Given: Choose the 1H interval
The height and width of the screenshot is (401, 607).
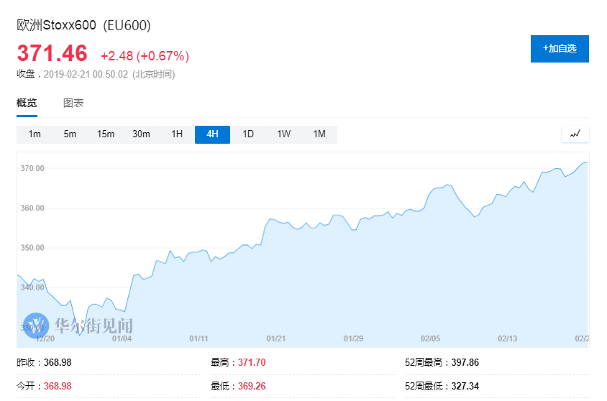Looking at the screenshot, I should tap(177, 134).
